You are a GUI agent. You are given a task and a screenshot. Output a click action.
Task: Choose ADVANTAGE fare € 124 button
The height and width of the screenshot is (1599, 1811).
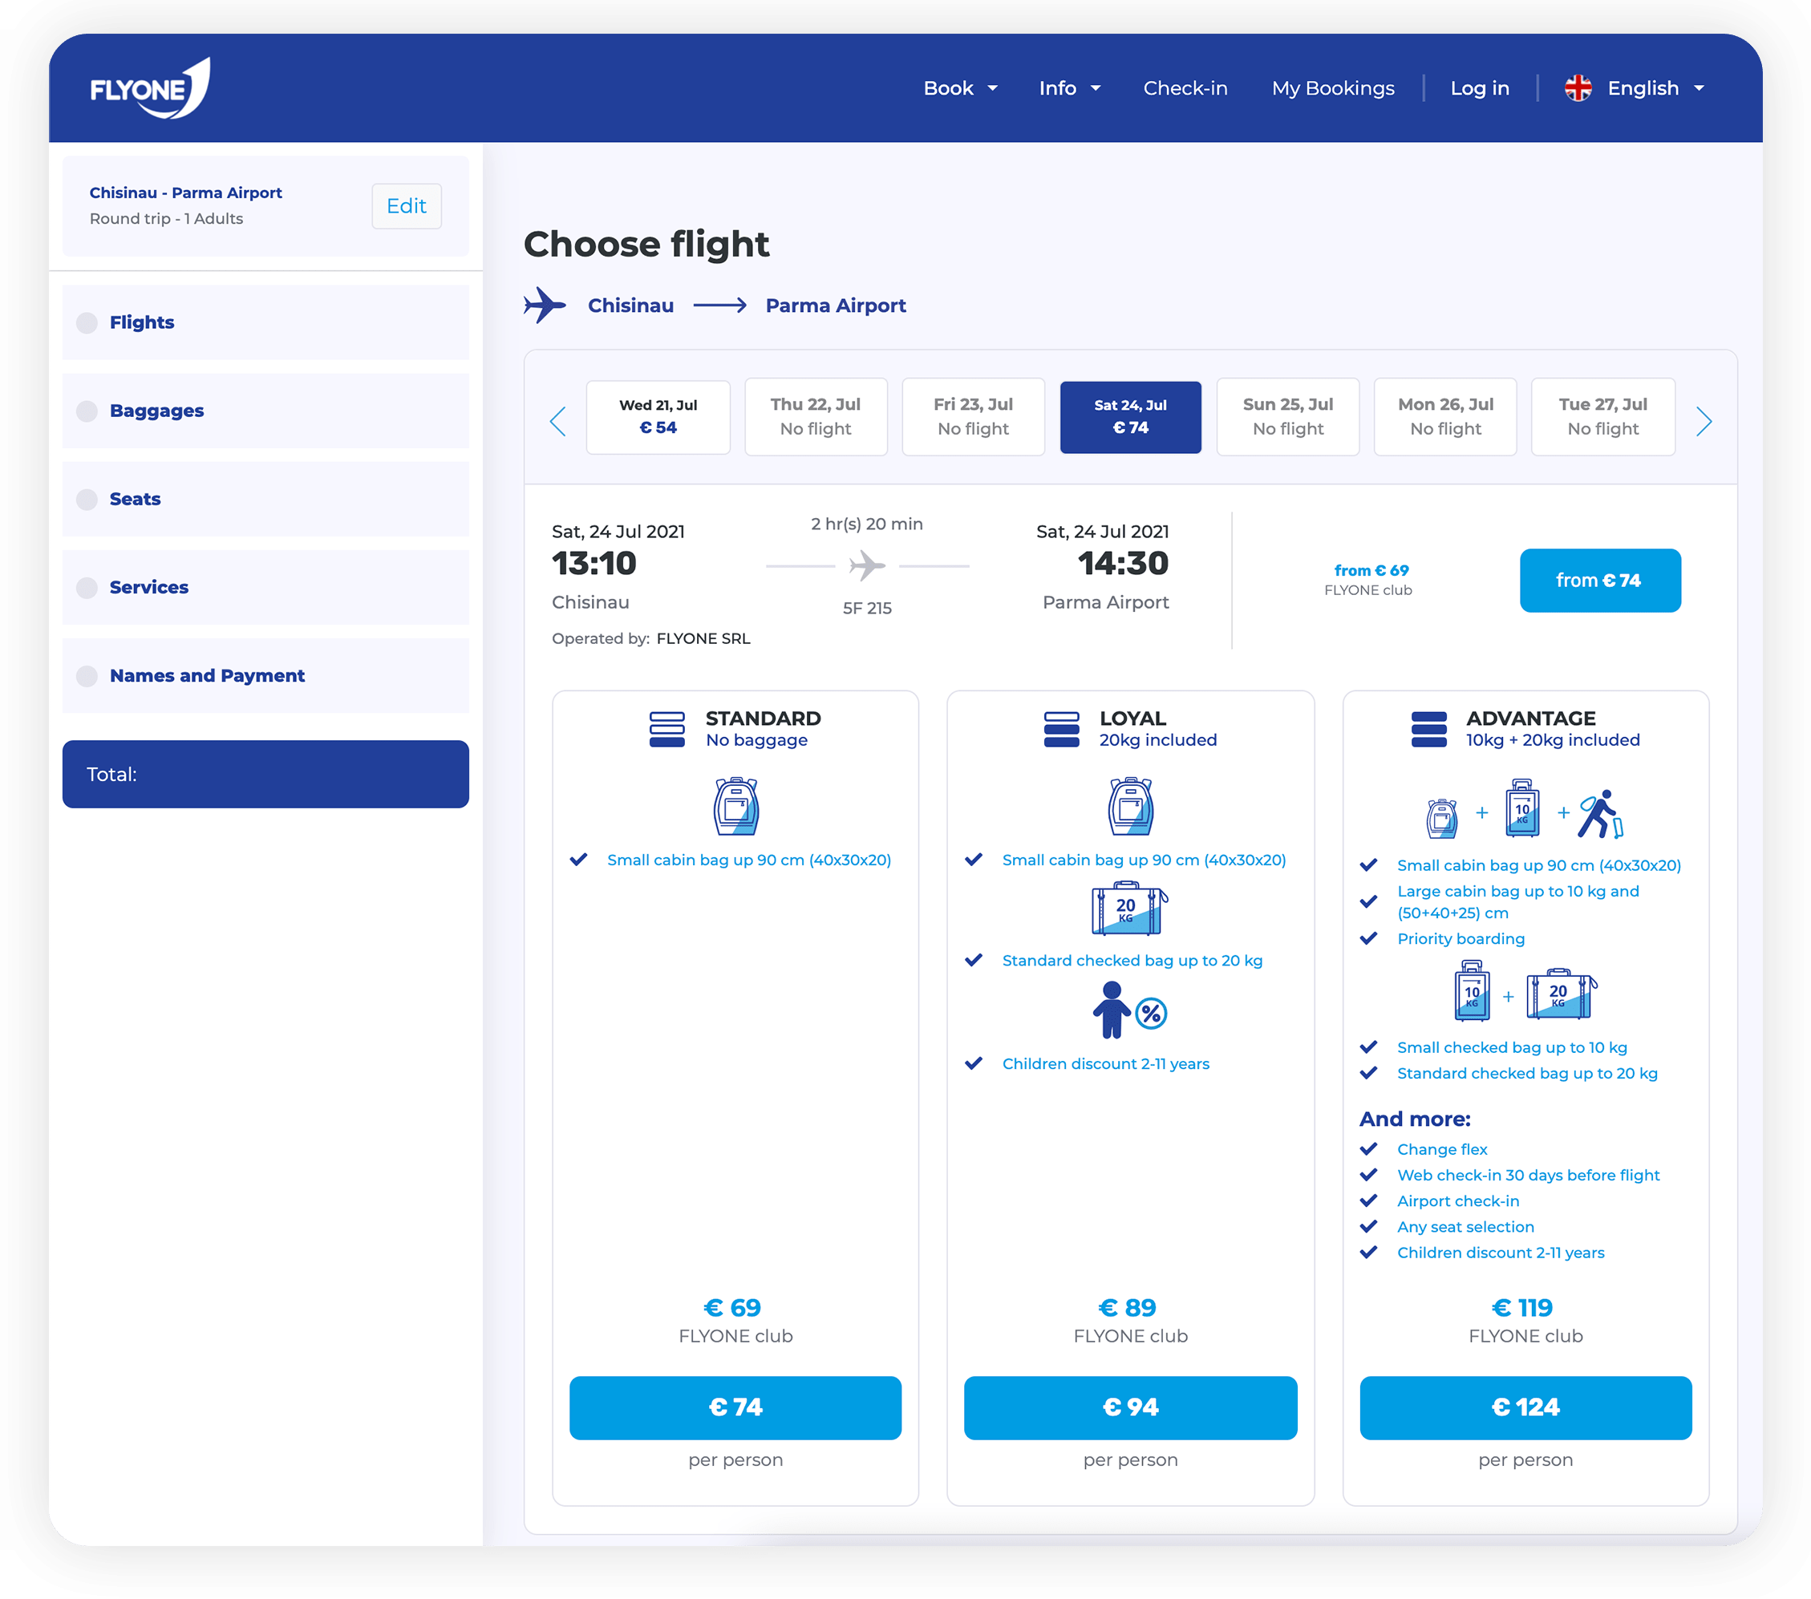1525,1407
